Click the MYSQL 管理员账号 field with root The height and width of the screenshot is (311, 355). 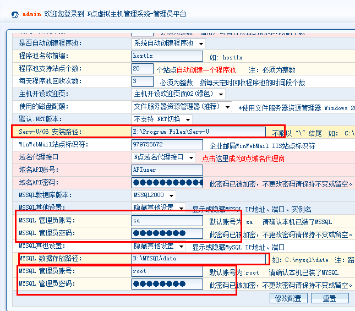point(167,271)
